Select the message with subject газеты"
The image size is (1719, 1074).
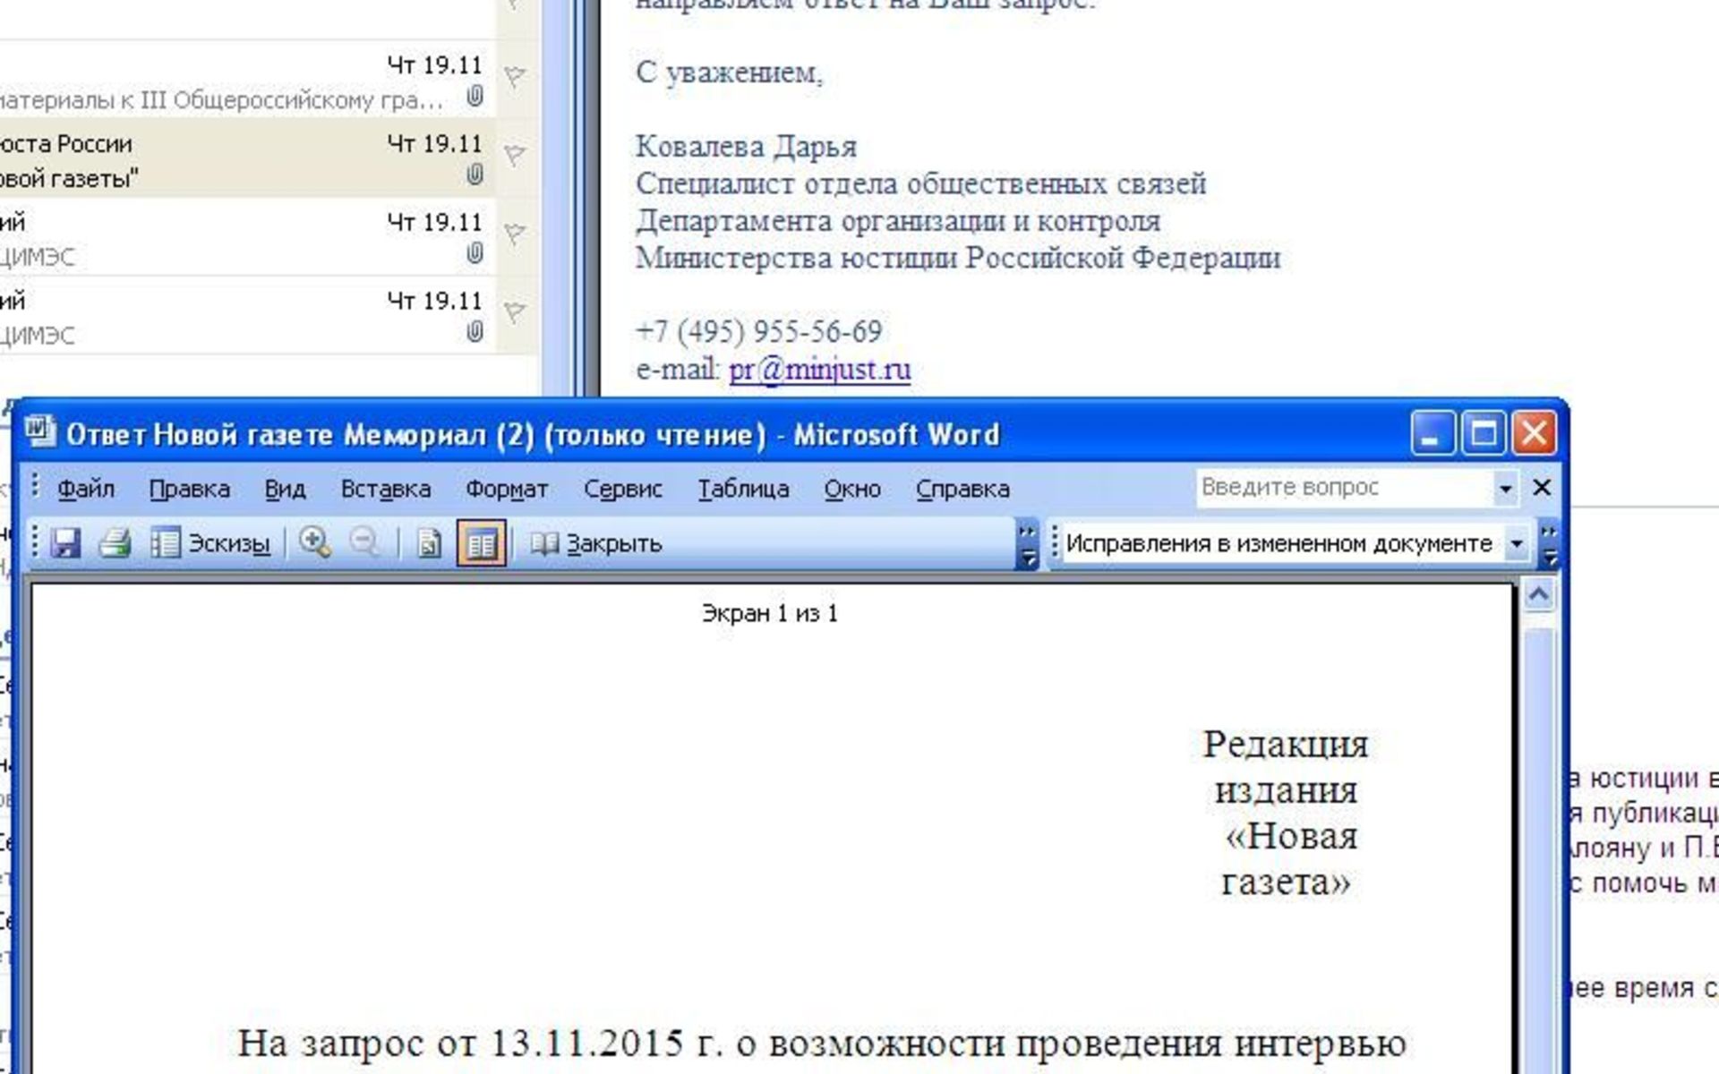[x=246, y=158]
